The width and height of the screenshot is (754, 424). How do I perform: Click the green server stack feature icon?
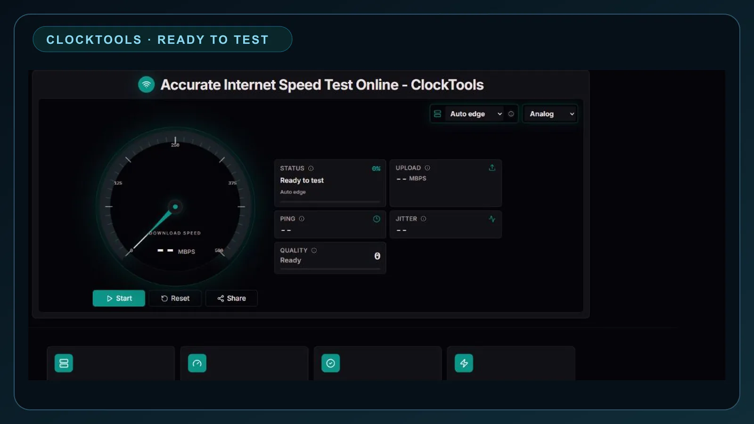64,363
